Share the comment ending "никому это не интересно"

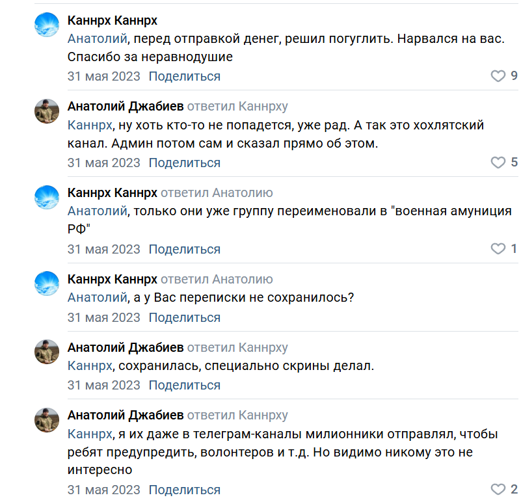(x=184, y=490)
